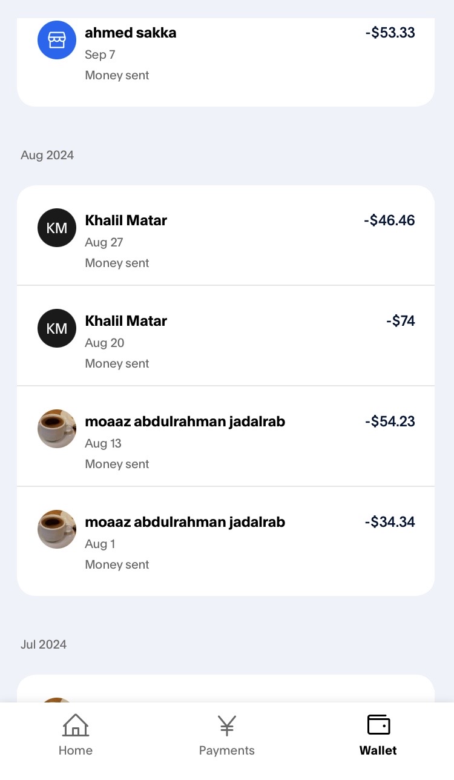Screen dimensions: 454x780
Task: Open moaaz abdulrahman jadalrab Aug 13 transaction
Action: click(x=185, y=421)
